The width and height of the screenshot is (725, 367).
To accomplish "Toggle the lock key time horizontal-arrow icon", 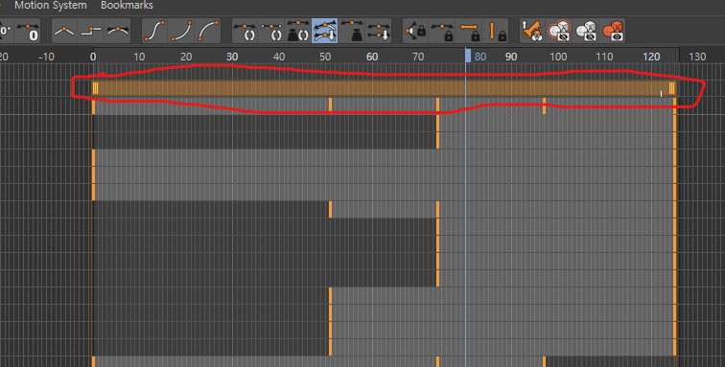I will (x=469, y=32).
